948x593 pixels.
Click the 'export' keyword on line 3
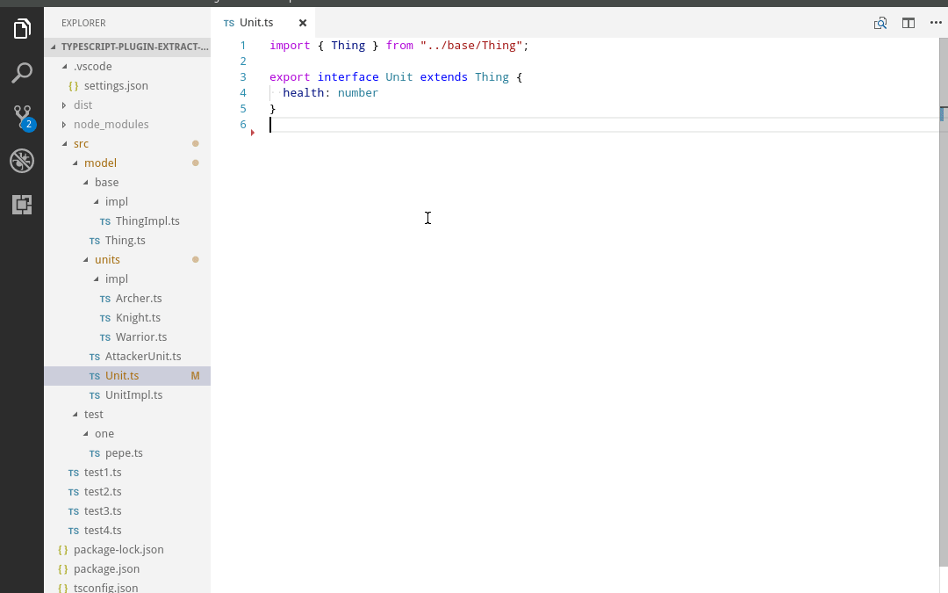click(290, 76)
